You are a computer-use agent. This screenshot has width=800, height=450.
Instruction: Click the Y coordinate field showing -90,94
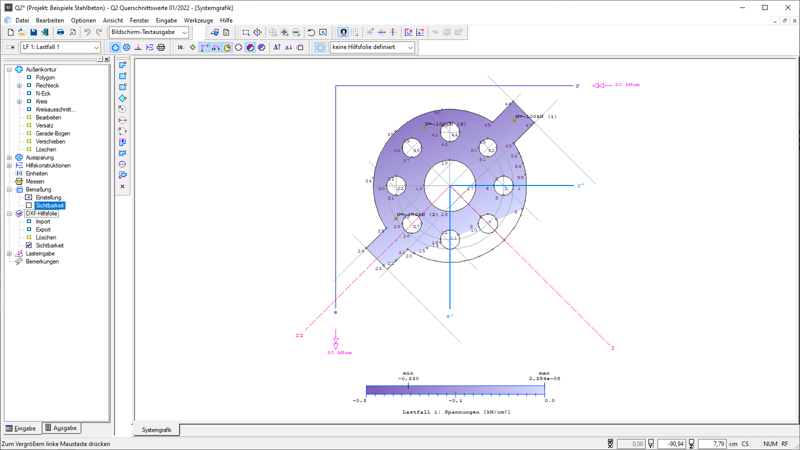coord(671,443)
